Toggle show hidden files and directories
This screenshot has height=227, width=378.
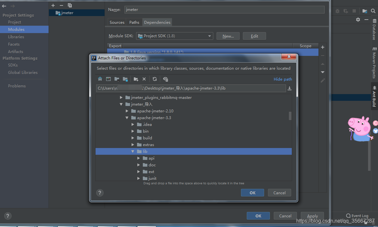[x=165, y=79]
